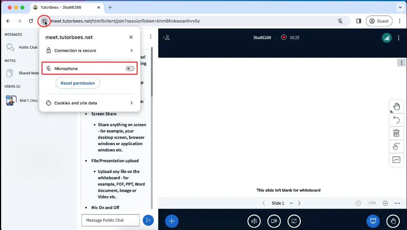Open Cookies and site data
The image size is (407, 230).
[x=89, y=103]
